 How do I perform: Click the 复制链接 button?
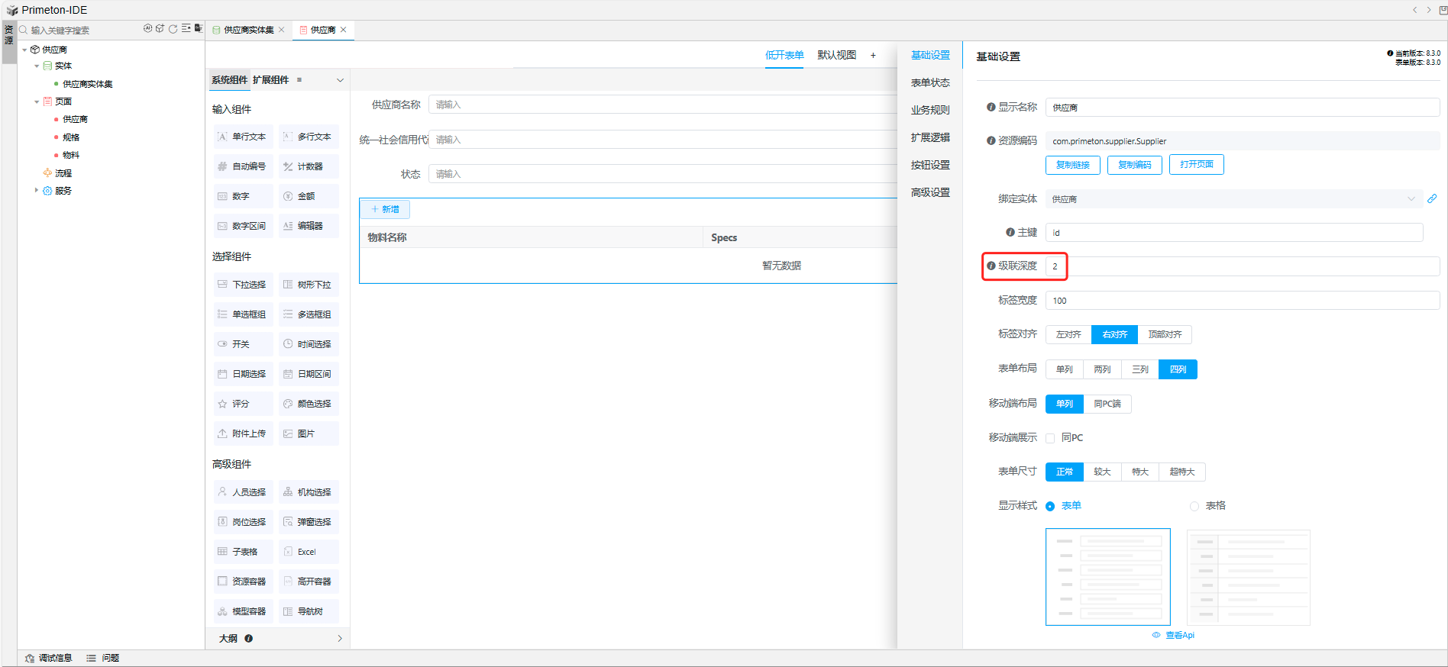1072,165
